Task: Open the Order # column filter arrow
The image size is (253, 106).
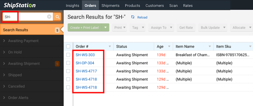Action: [110, 46]
